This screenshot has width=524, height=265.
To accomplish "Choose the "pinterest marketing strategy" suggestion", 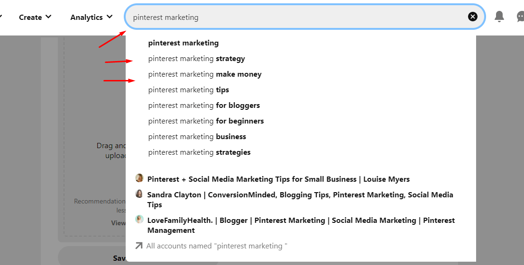I will click(x=196, y=59).
